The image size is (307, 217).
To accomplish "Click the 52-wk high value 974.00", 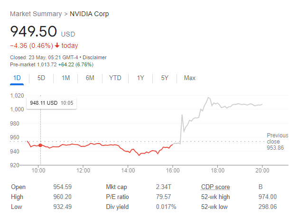I will tap(267, 197).
